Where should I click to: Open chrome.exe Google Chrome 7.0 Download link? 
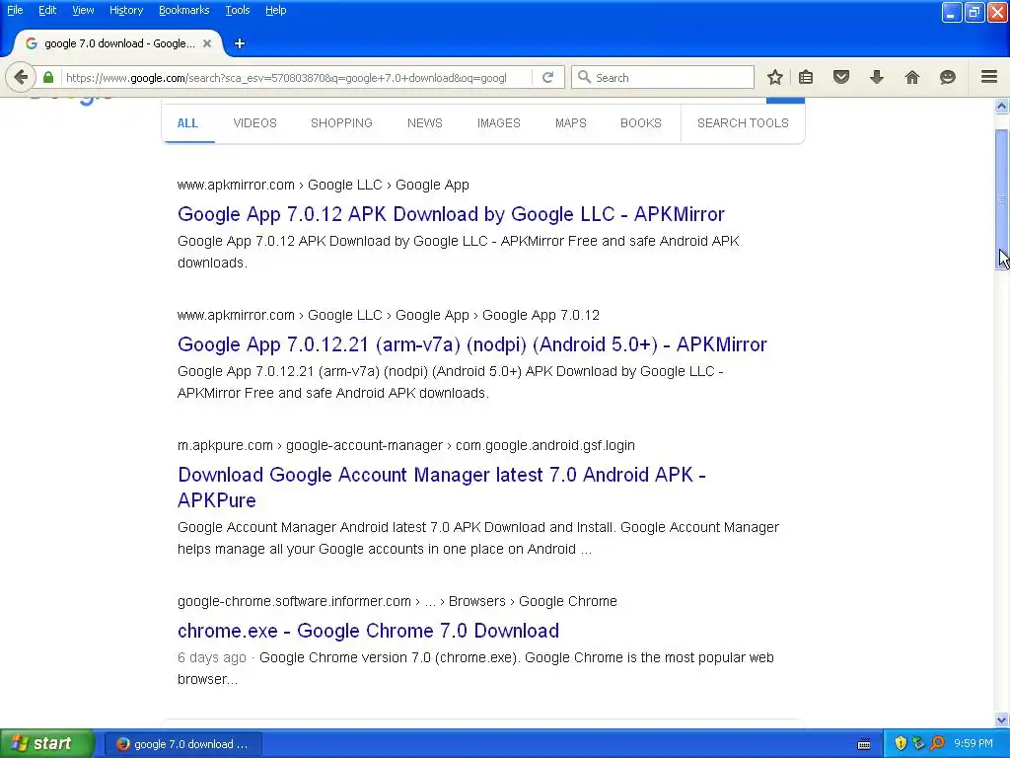point(368,631)
